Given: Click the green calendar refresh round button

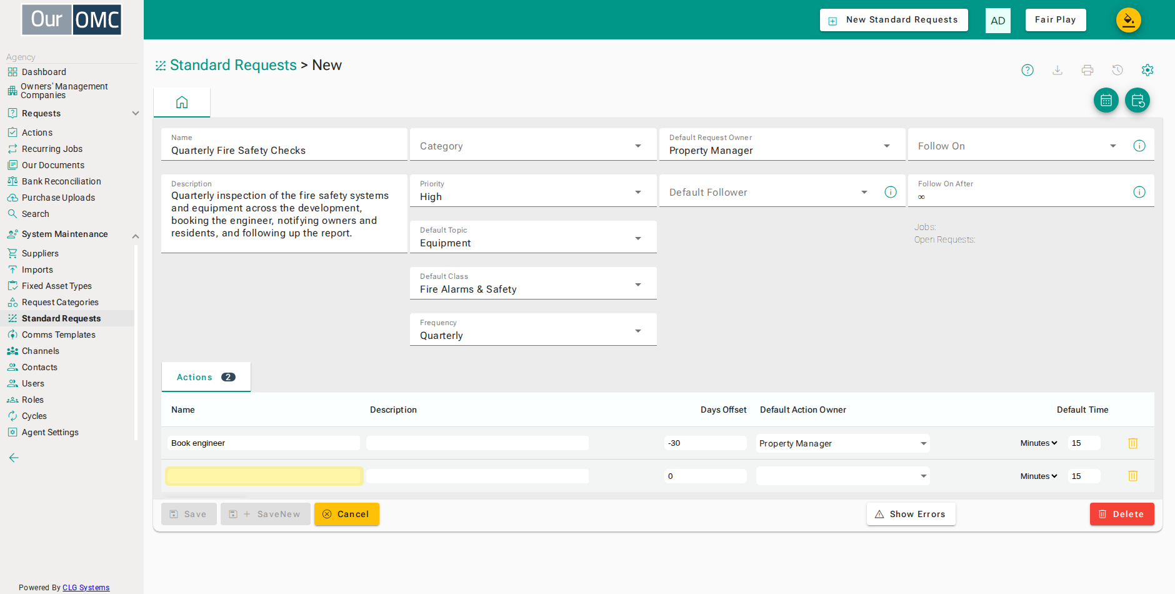Looking at the screenshot, I should click(1137, 100).
